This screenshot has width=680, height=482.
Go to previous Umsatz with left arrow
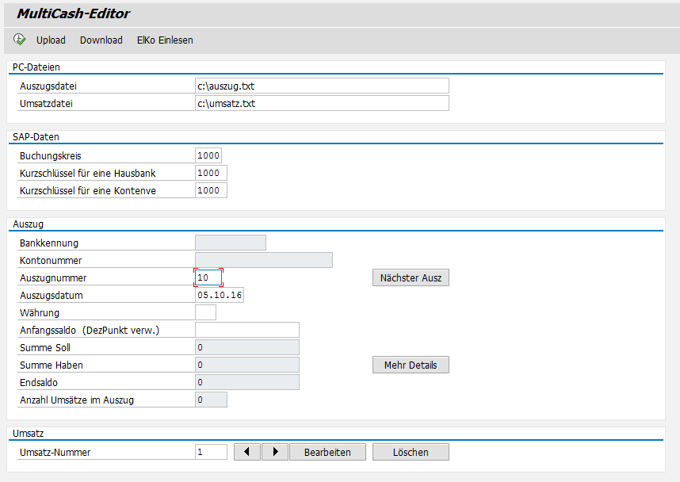pyautogui.click(x=247, y=452)
